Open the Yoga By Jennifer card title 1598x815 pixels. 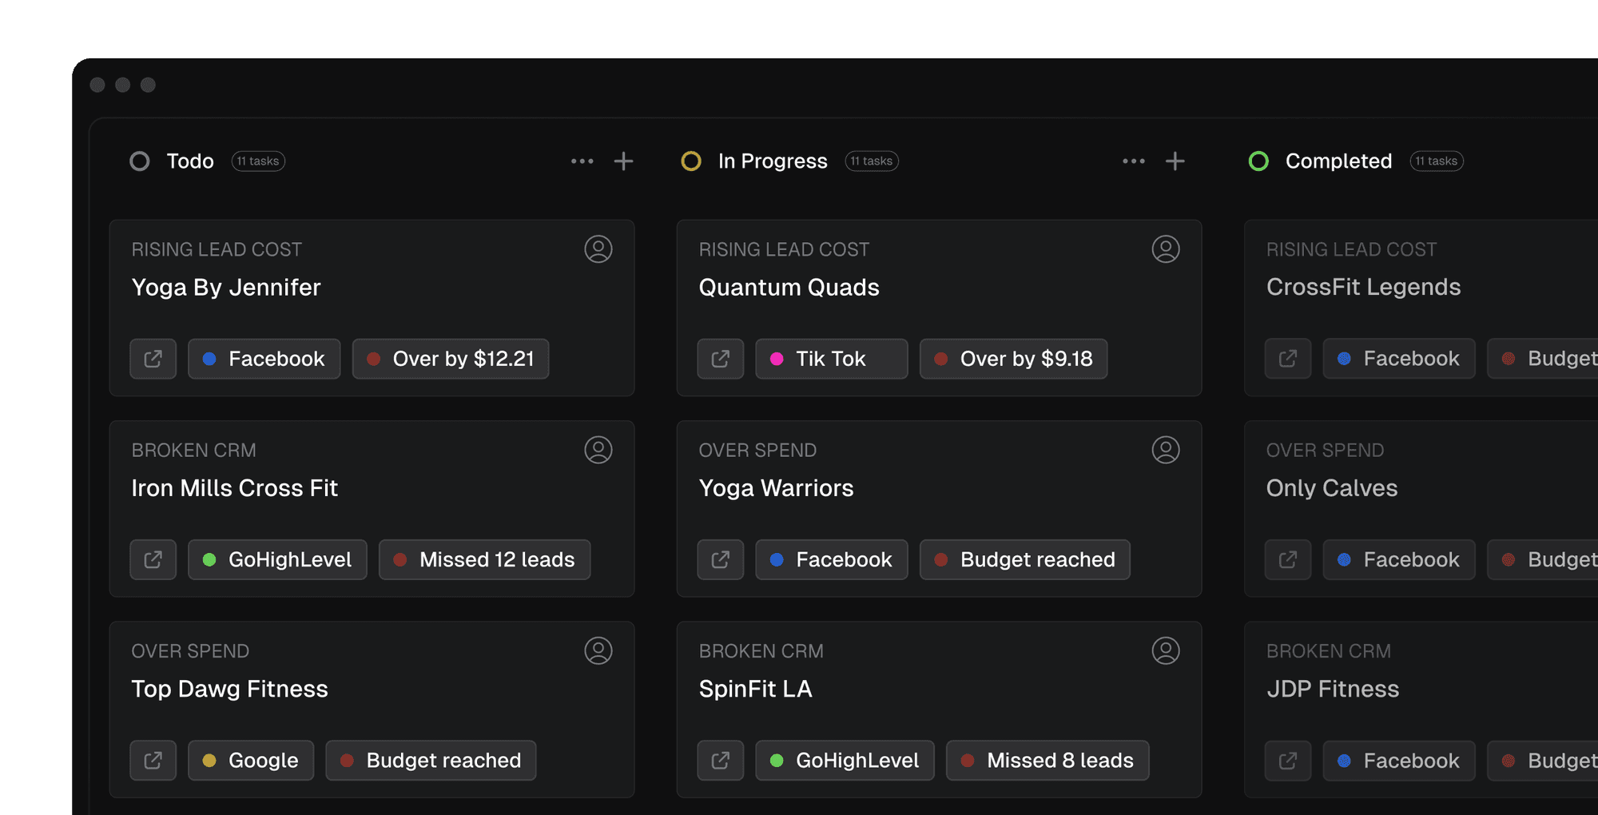(x=226, y=288)
